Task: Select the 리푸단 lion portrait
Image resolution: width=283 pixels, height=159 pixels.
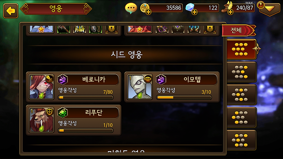Action: (41, 120)
